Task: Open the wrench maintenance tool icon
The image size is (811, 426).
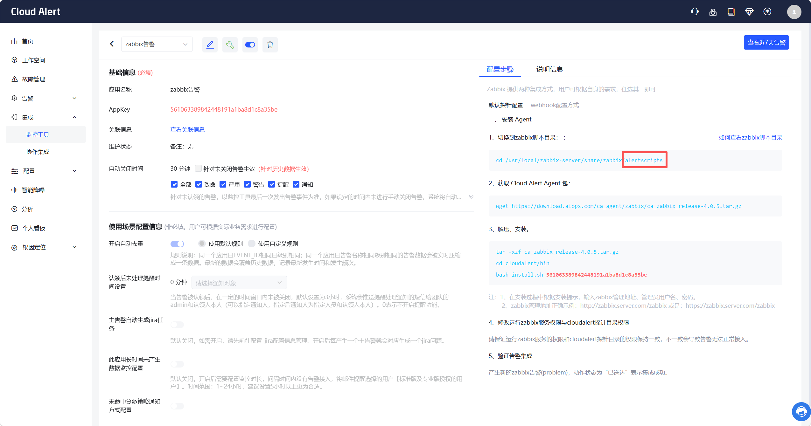Action: [230, 45]
